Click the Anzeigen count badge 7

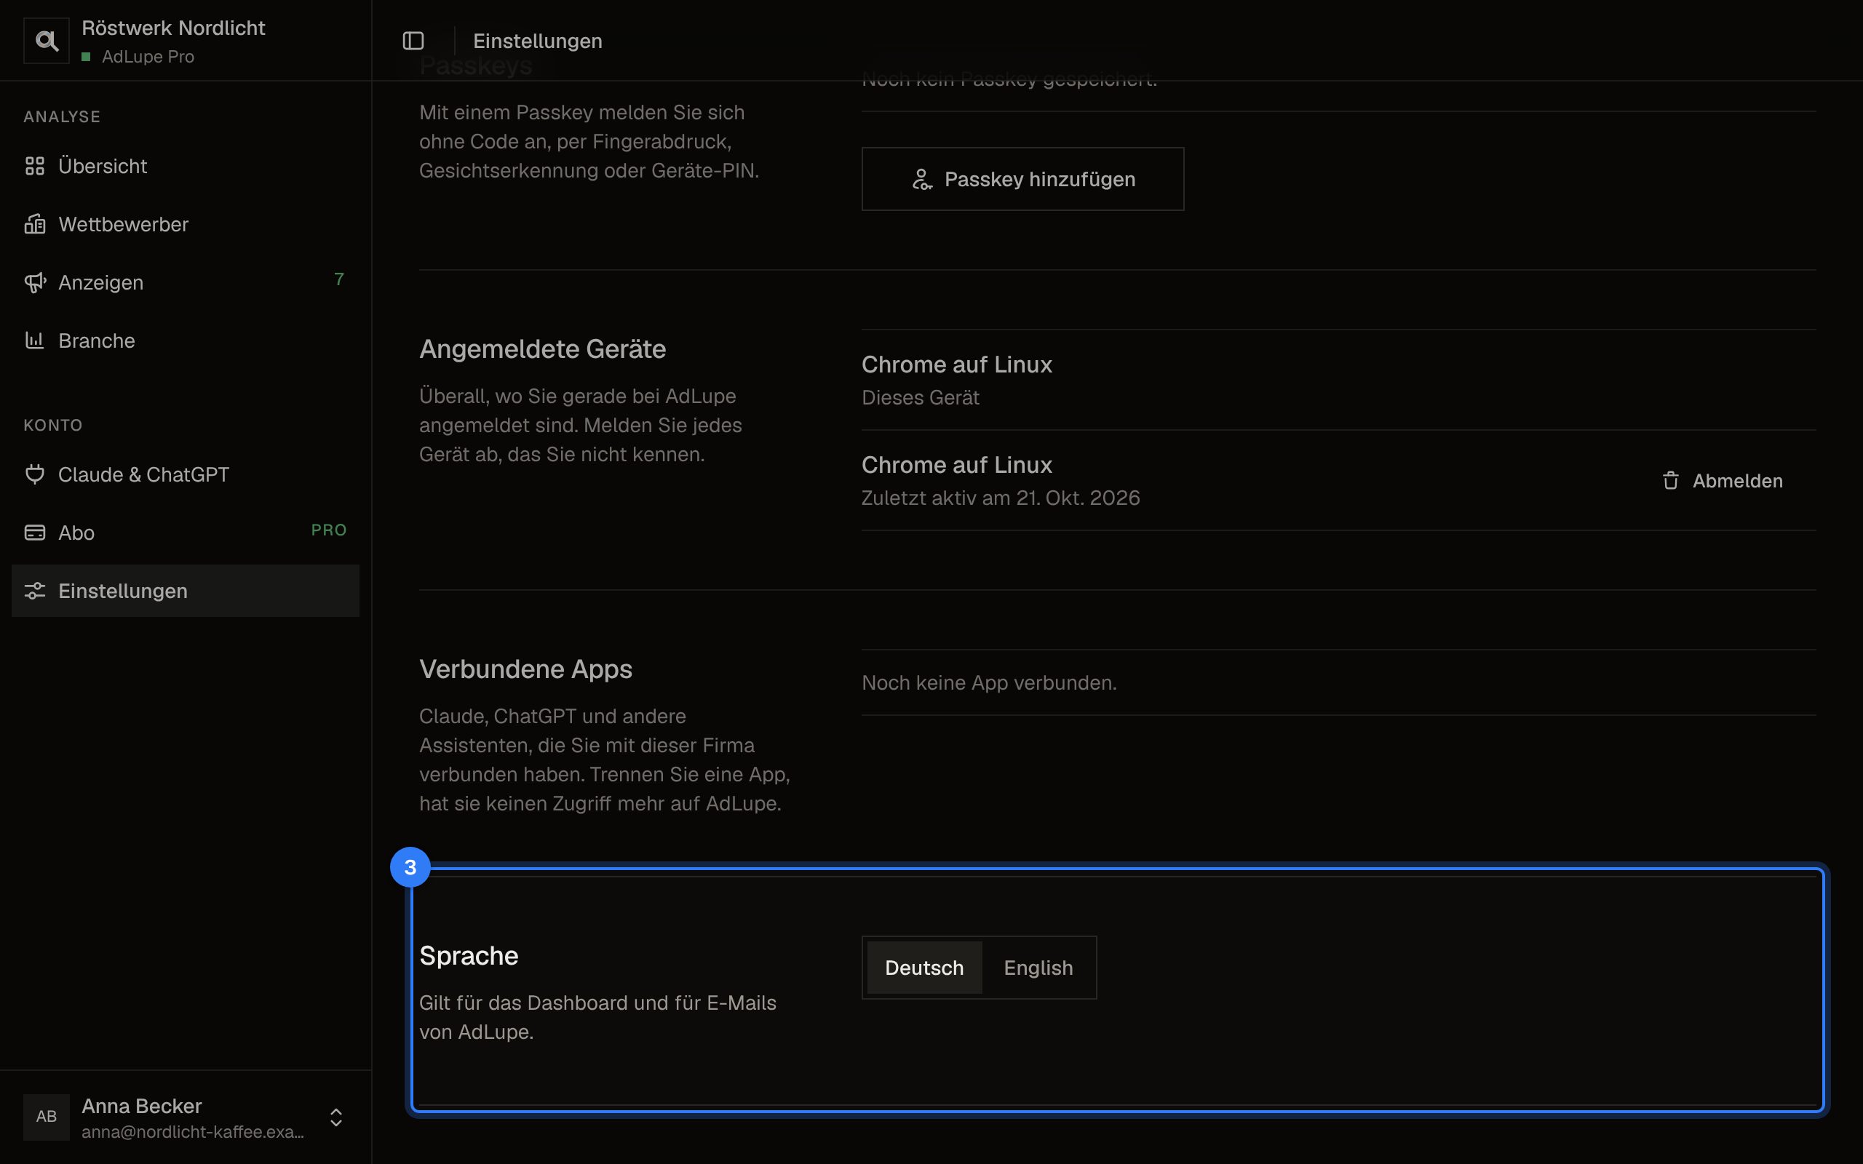coord(338,279)
